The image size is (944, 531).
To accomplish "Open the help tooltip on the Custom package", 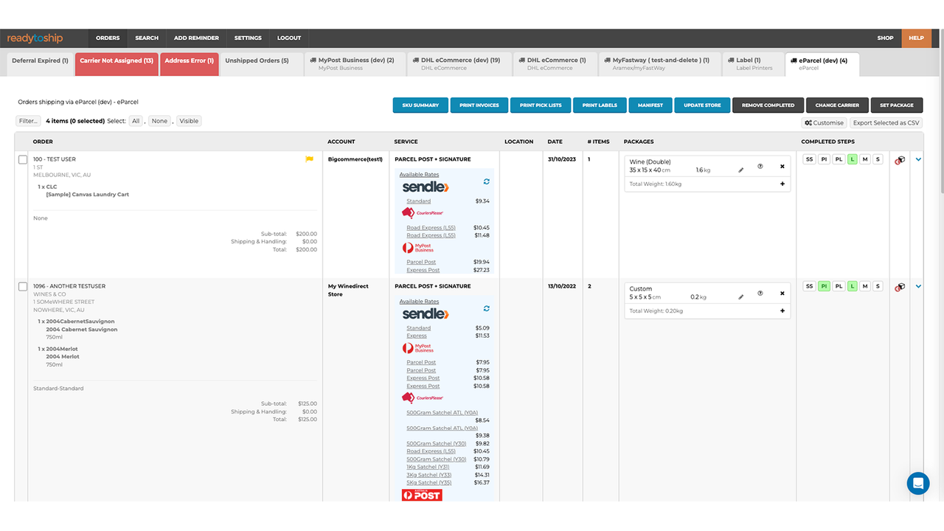I will (760, 294).
